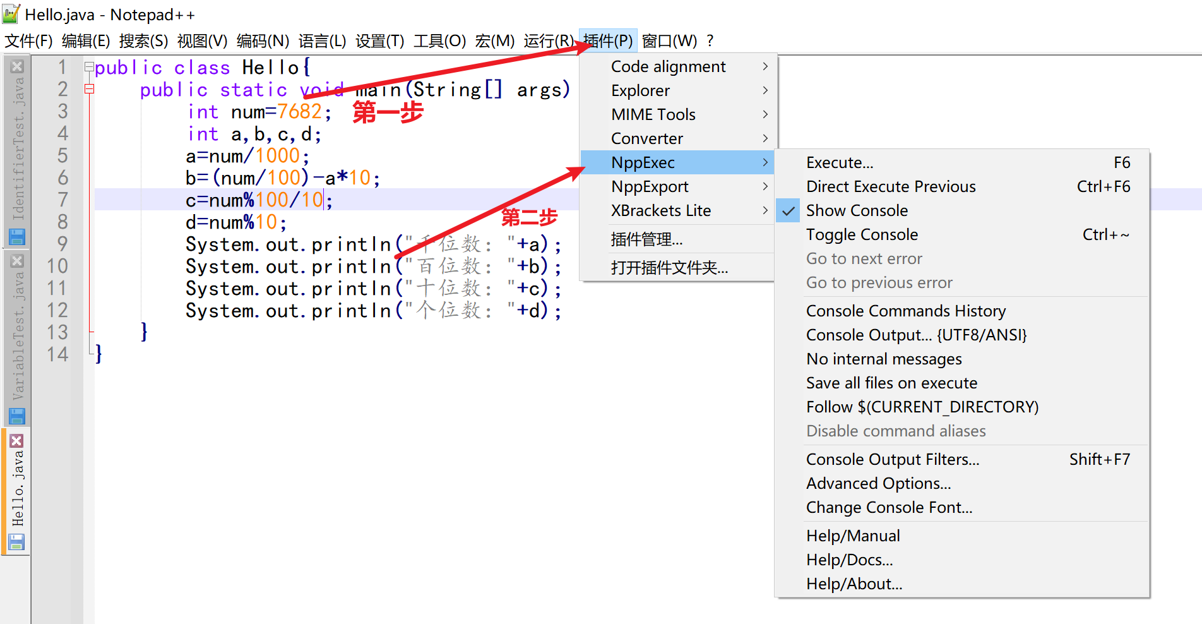Click line number 1 in margin
1202x624 pixels.
[62, 67]
